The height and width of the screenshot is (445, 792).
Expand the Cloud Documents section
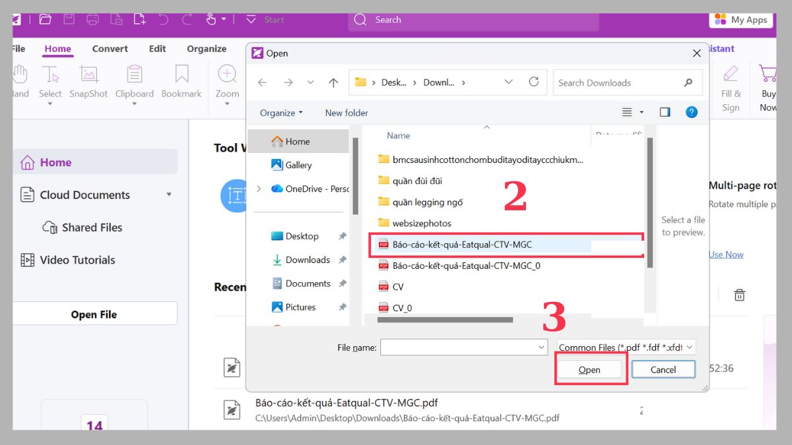(169, 194)
